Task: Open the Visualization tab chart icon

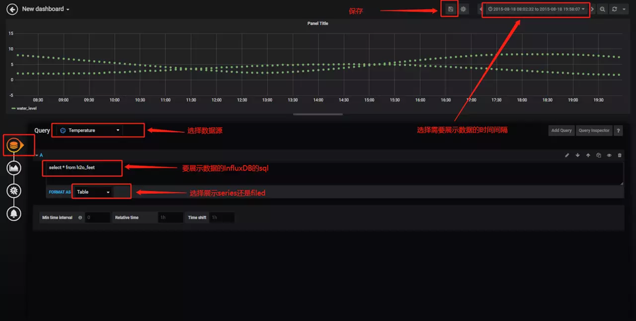Action: (x=14, y=168)
